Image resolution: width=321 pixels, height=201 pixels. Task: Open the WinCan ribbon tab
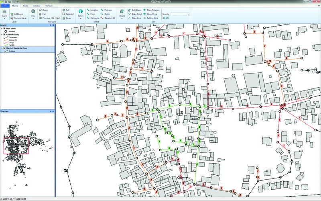(49, 6)
